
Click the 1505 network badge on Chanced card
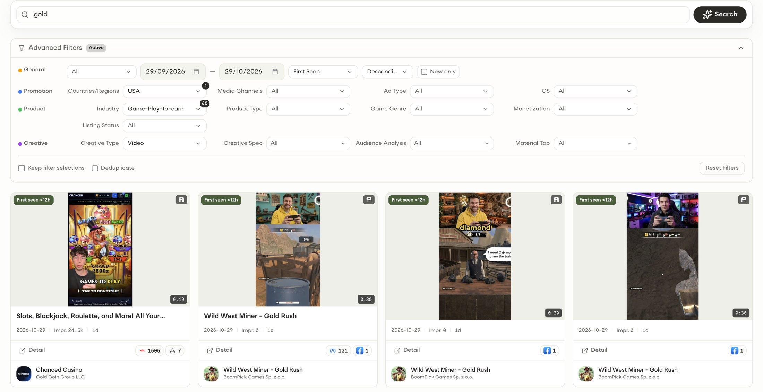coord(149,350)
